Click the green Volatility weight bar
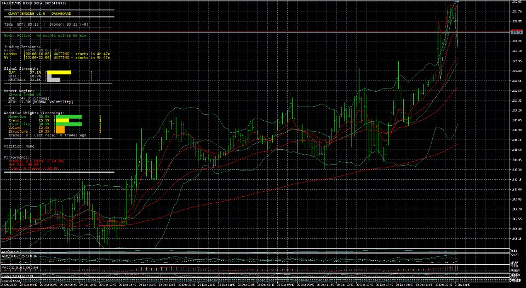The height and width of the screenshot is (288, 526). coord(68,124)
